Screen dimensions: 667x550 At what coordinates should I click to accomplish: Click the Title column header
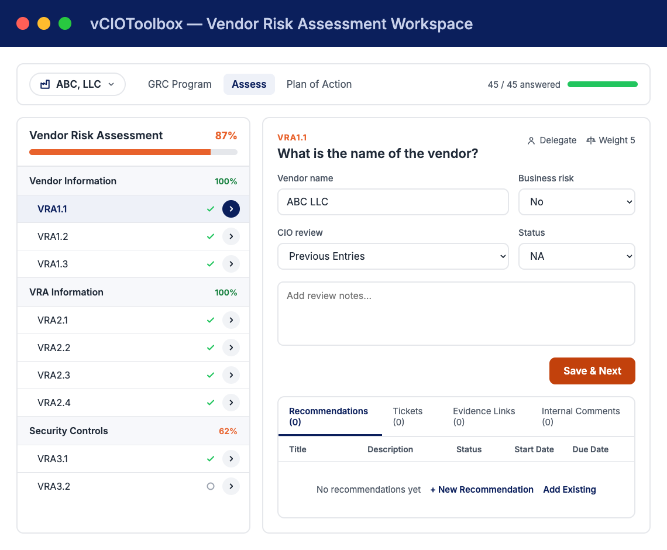298,449
